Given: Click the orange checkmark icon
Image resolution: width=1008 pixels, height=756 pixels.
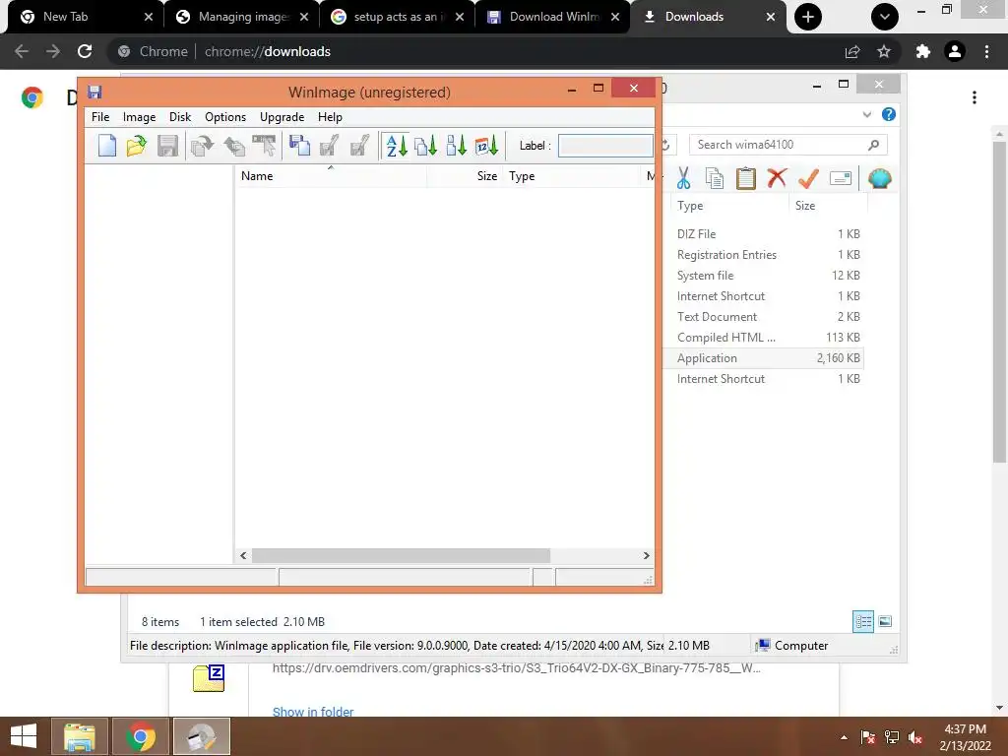Looking at the screenshot, I should 808,178.
